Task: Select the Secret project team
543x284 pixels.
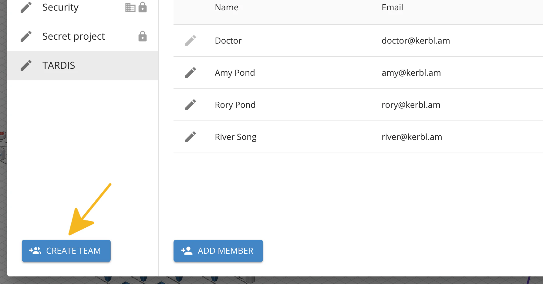Action: (x=83, y=36)
